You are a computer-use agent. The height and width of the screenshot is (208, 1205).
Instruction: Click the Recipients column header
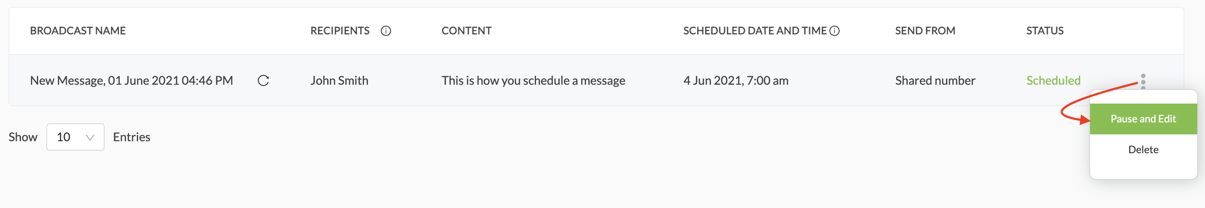click(x=340, y=31)
